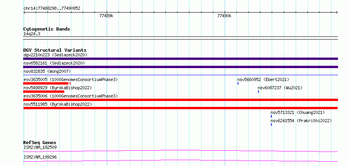Open the DGV Structural Variants track title
This screenshot has width=349, height=166.
point(55,50)
